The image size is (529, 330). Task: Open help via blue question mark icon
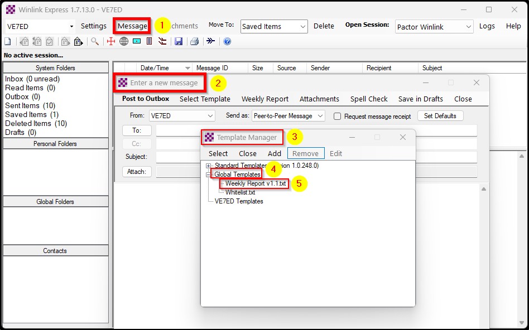(x=227, y=41)
